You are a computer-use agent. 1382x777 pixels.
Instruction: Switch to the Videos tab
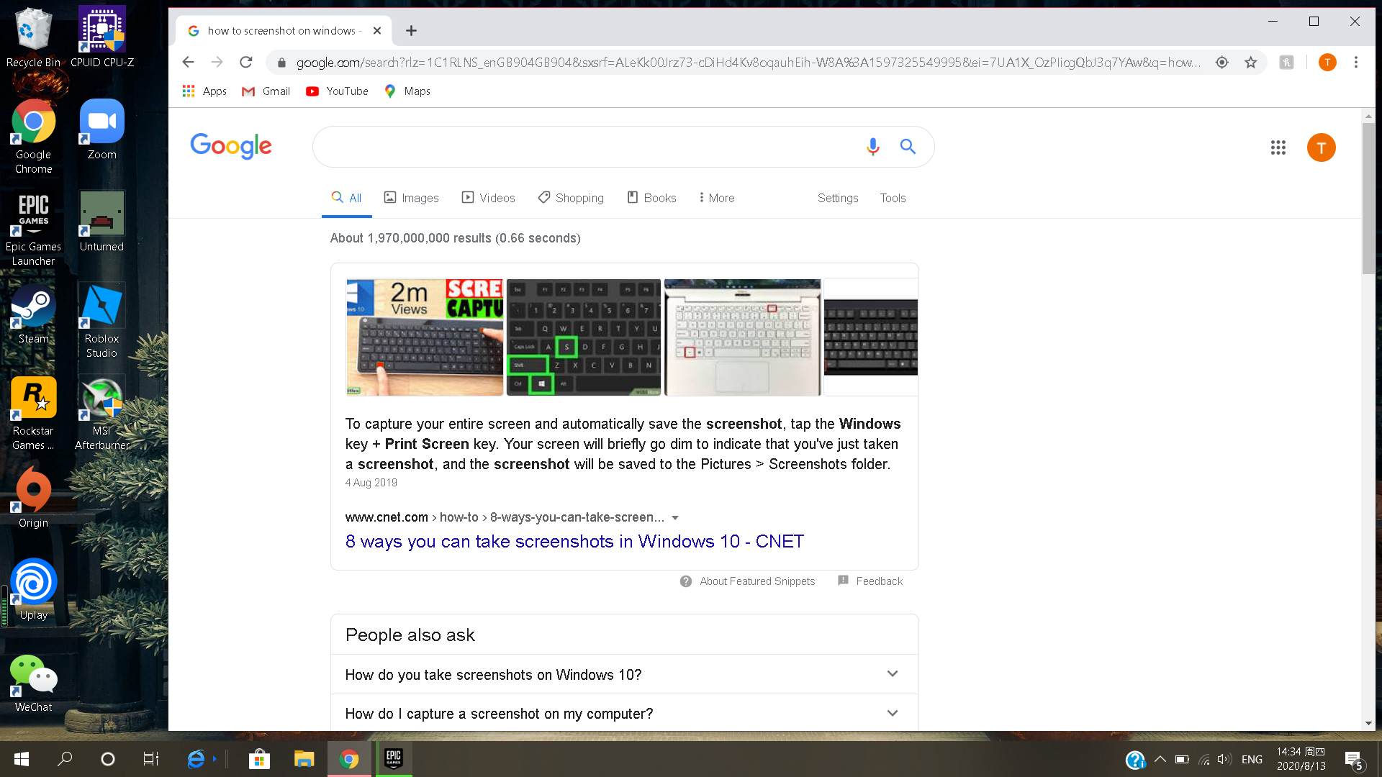(488, 198)
